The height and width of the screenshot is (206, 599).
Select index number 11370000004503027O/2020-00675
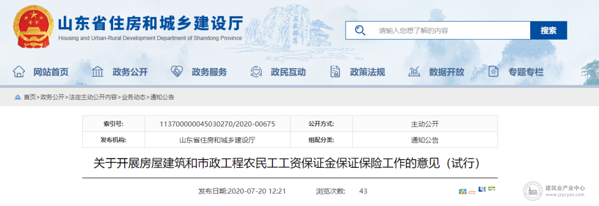(x=217, y=124)
